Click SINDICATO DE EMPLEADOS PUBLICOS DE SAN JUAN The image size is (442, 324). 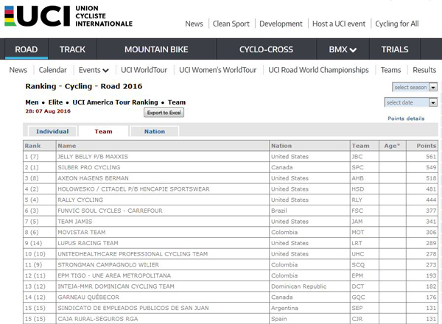[133, 308]
